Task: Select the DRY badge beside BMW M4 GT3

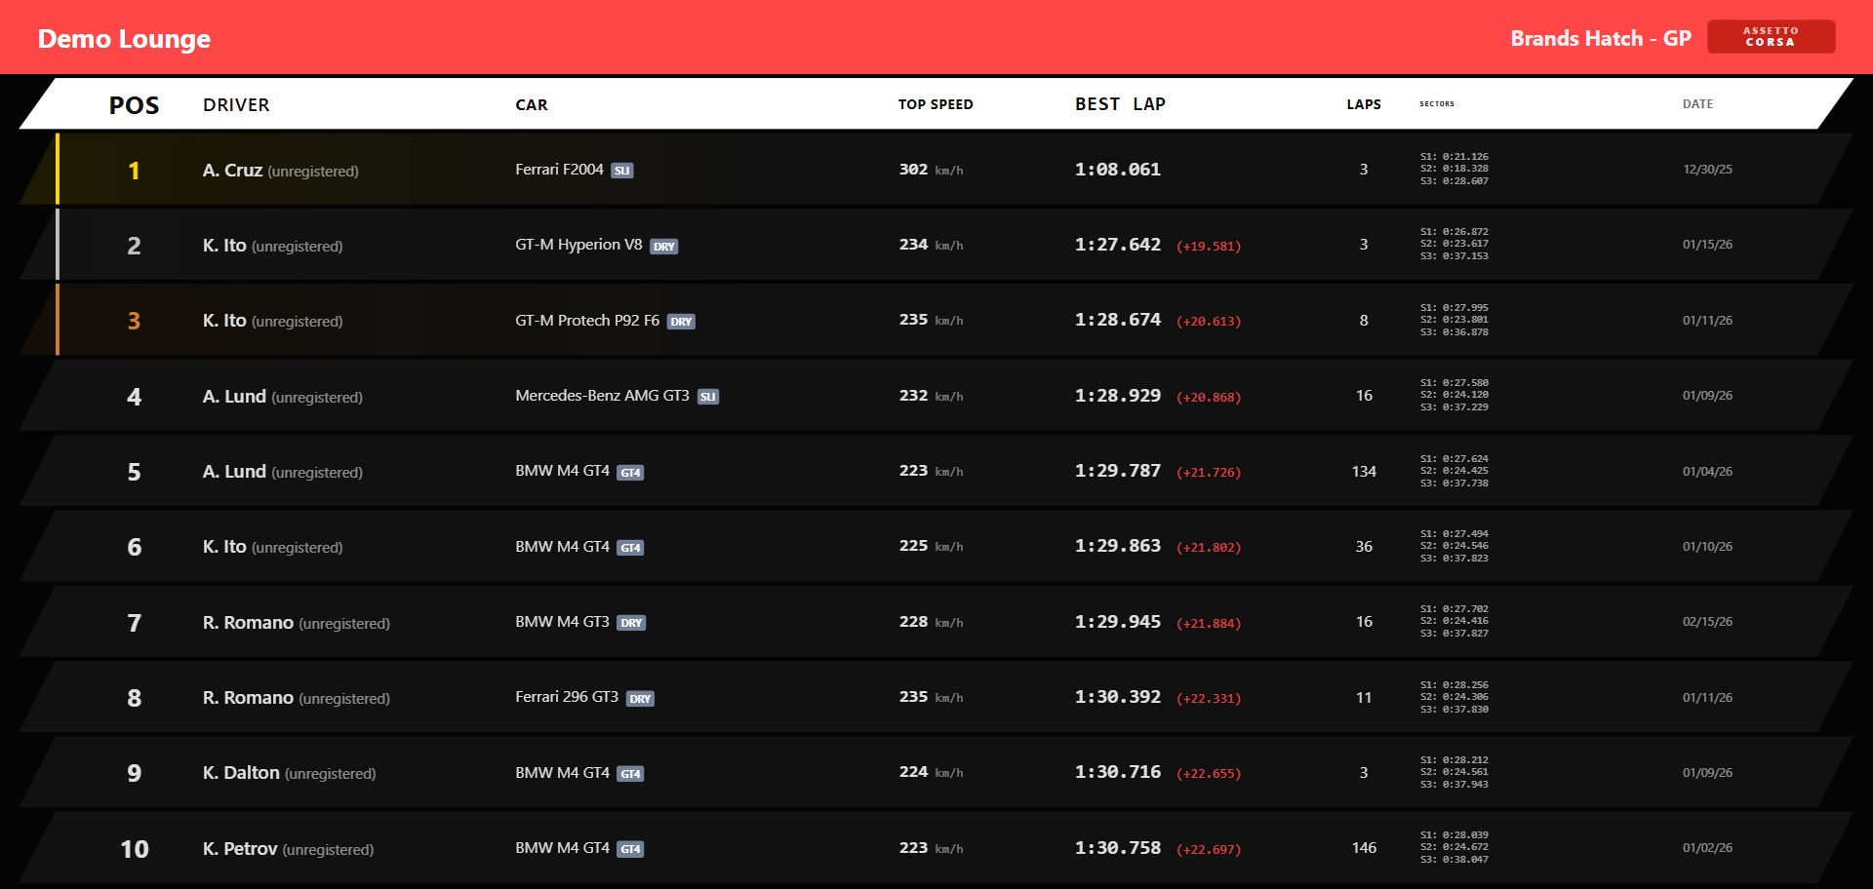Action: click(631, 623)
